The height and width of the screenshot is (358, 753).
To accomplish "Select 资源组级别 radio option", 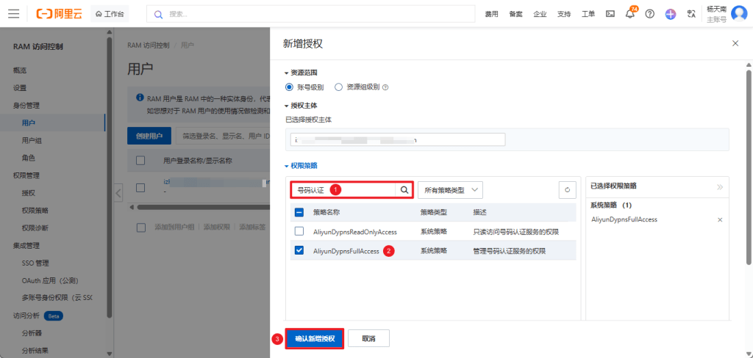I will [x=338, y=87].
